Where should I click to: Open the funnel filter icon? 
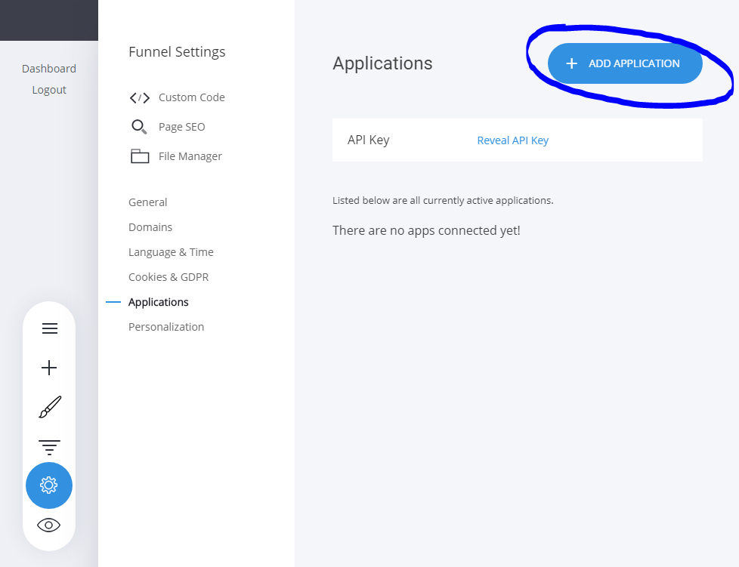pos(49,446)
